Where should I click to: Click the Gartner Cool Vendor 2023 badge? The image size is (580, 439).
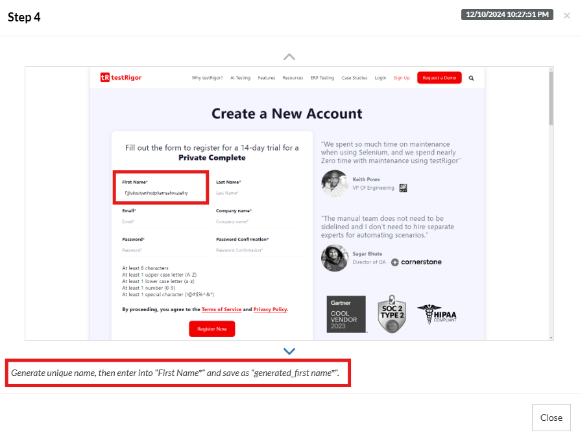[x=346, y=314]
